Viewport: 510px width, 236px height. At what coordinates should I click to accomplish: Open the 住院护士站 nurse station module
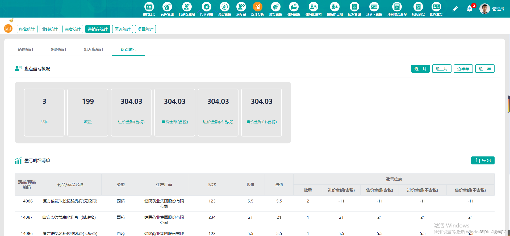335,9
